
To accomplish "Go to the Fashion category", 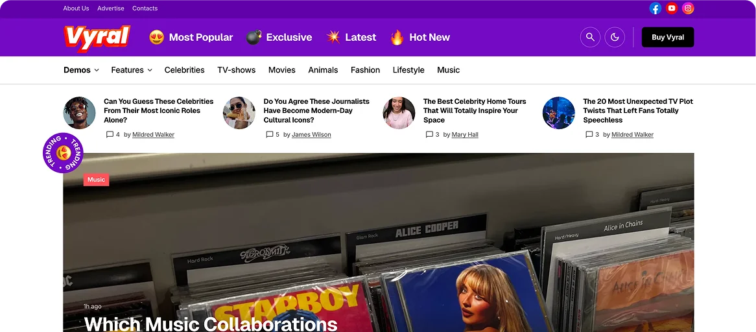I will [365, 70].
